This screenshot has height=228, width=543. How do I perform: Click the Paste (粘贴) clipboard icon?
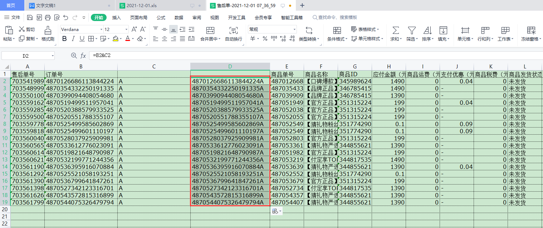[x=9, y=30]
